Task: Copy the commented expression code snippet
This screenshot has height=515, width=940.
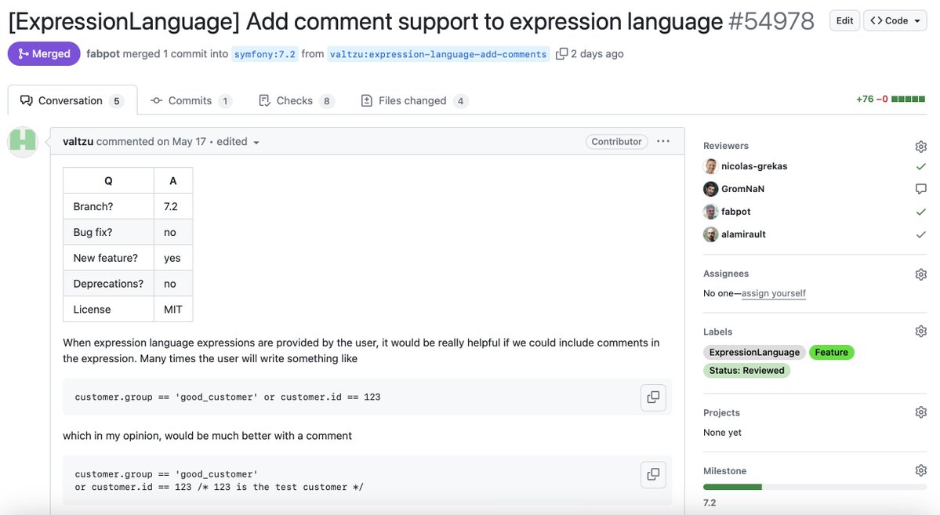Action: tap(653, 475)
